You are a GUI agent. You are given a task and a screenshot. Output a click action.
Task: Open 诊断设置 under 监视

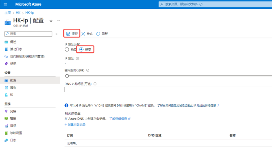pyautogui.click(x=16, y=133)
